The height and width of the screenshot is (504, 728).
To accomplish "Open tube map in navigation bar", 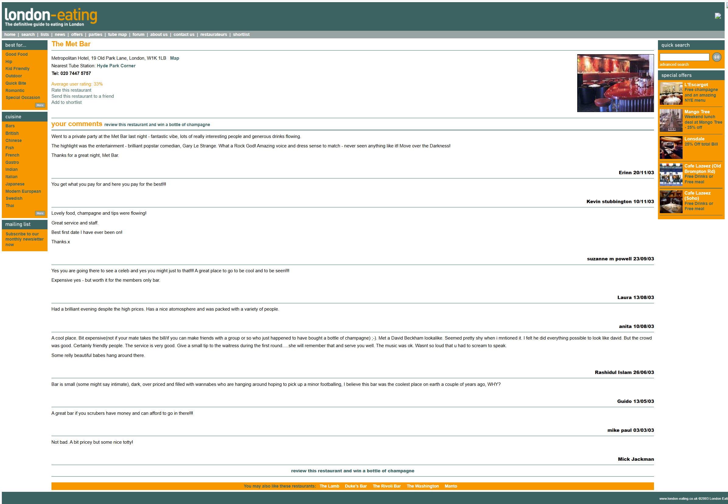I will coord(118,34).
